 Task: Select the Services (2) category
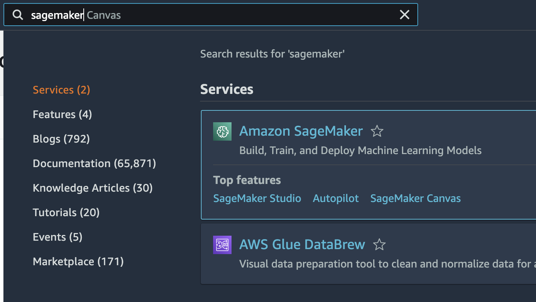(x=61, y=90)
